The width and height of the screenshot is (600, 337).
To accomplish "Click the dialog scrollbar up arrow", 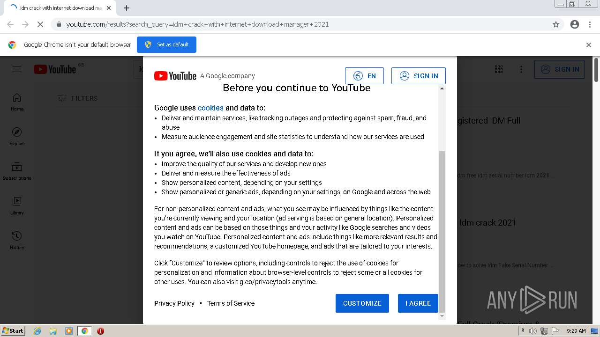I will [x=442, y=88].
